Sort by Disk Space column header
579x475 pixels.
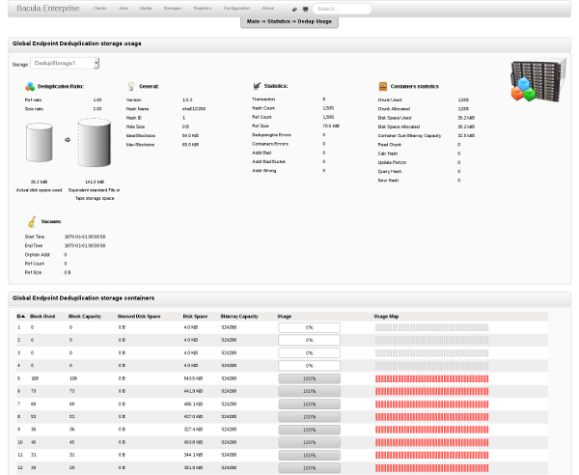click(x=195, y=317)
